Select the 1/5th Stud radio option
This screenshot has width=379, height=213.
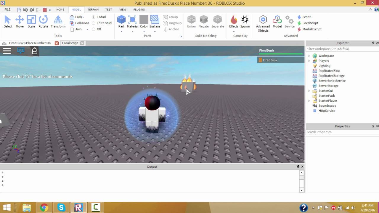[94, 23]
